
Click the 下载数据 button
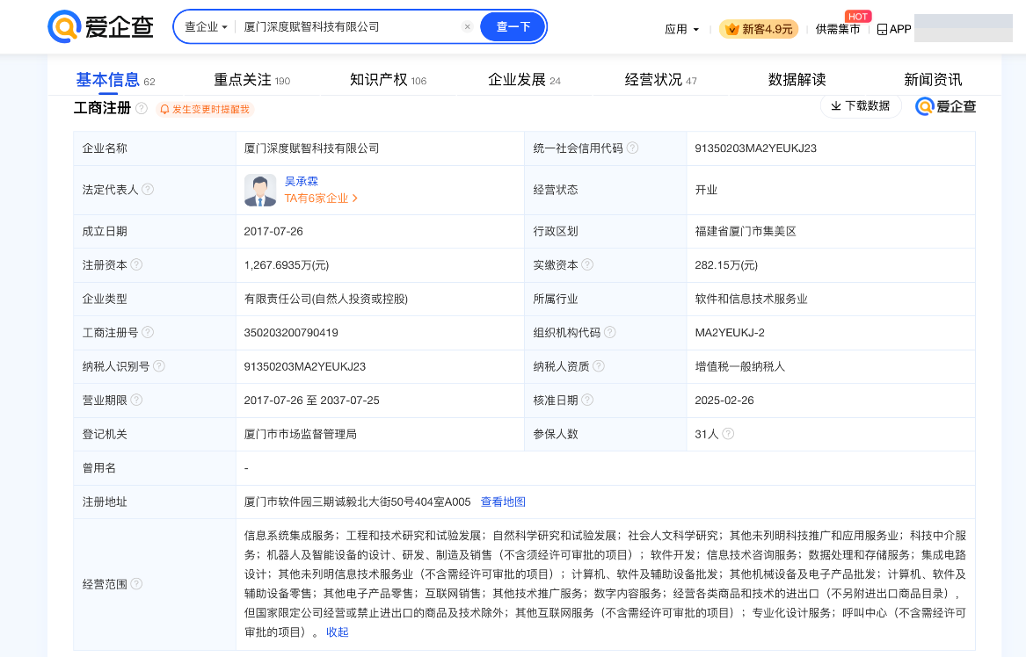[861, 106]
